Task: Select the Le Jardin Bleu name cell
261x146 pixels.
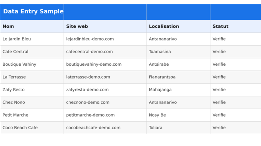Action: click(32, 39)
